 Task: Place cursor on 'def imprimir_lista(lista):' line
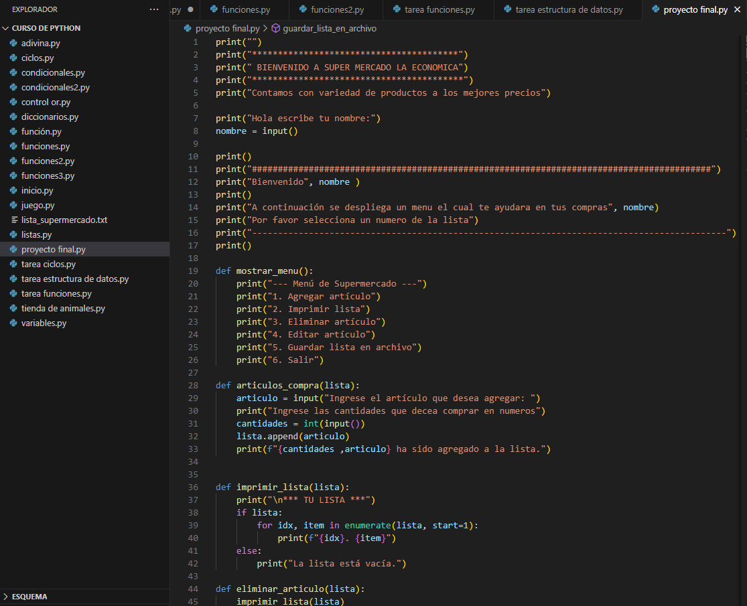coord(283,487)
